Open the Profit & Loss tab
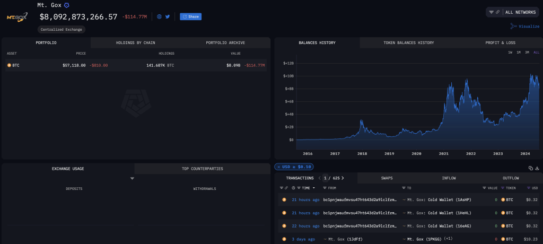 [500, 42]
